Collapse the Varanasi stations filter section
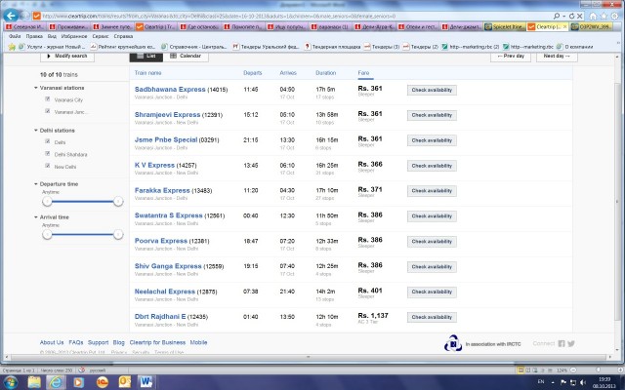The image size is (625, 390). [x=36, y=87]
